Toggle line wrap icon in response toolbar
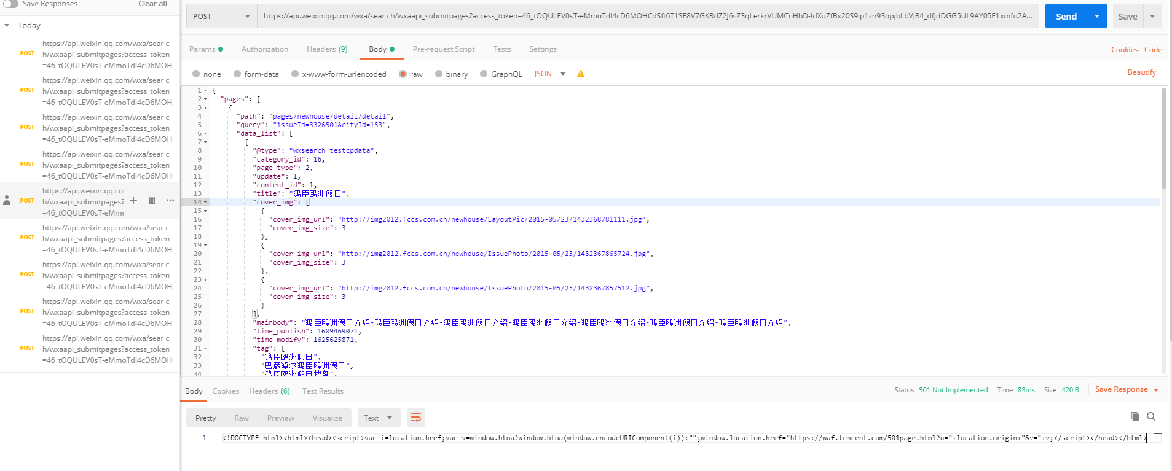1172x471 pixels. pos(416,418)
